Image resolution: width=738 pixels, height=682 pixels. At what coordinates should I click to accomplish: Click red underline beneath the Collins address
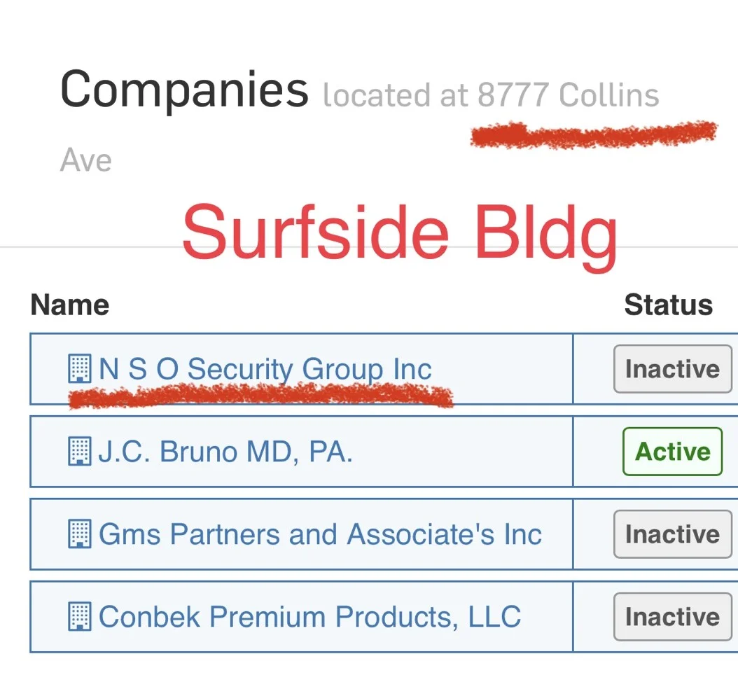[594, 134]
